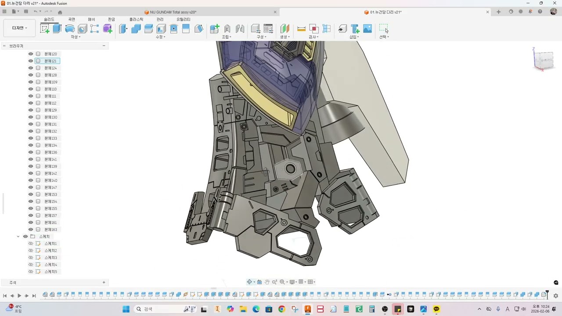Viewport: 562px width, 316px height.
Task: Select the Joint tool icon
Action: pos(227,29)
